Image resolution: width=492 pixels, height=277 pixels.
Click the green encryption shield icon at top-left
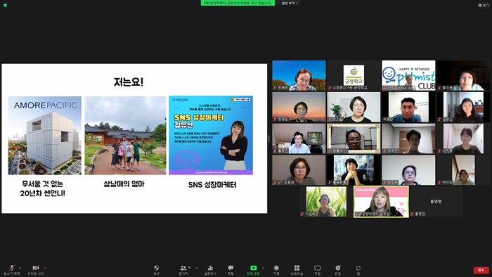tap(5, 6)
